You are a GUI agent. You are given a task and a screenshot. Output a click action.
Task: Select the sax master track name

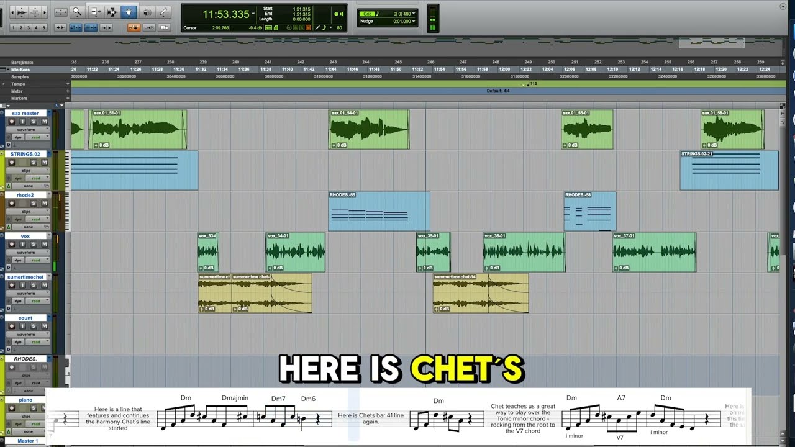click(x=25, y=114)
